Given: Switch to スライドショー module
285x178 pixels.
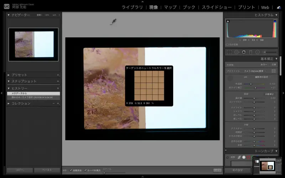Looking at the screenshot, I should (x=217, y=7).
